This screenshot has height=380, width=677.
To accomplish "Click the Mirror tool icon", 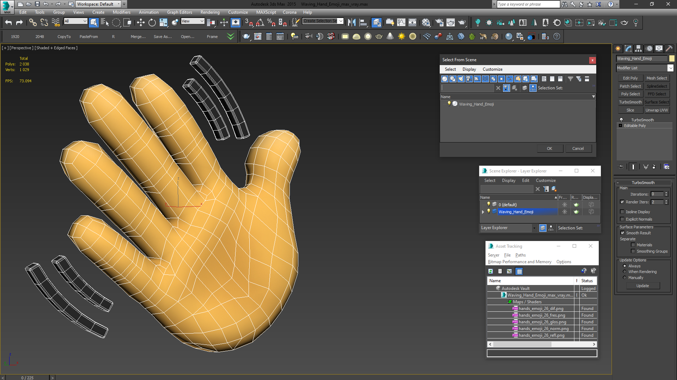I will (352, 23).
